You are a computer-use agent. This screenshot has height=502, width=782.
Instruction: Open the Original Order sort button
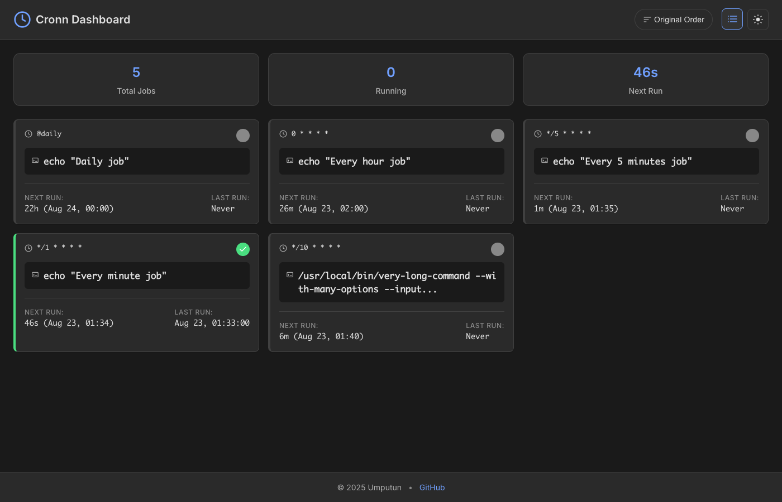coord(674,20)
